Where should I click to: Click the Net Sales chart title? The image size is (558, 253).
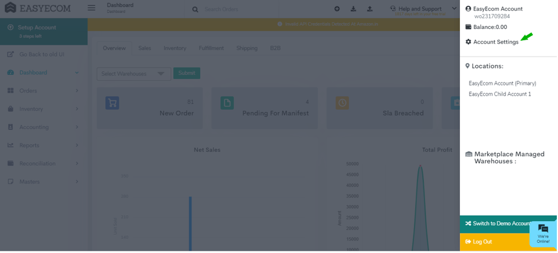(x=207, y=150)
